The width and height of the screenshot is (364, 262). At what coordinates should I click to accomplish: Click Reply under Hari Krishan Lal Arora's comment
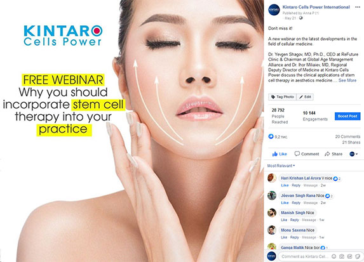[x=296, y=185]
